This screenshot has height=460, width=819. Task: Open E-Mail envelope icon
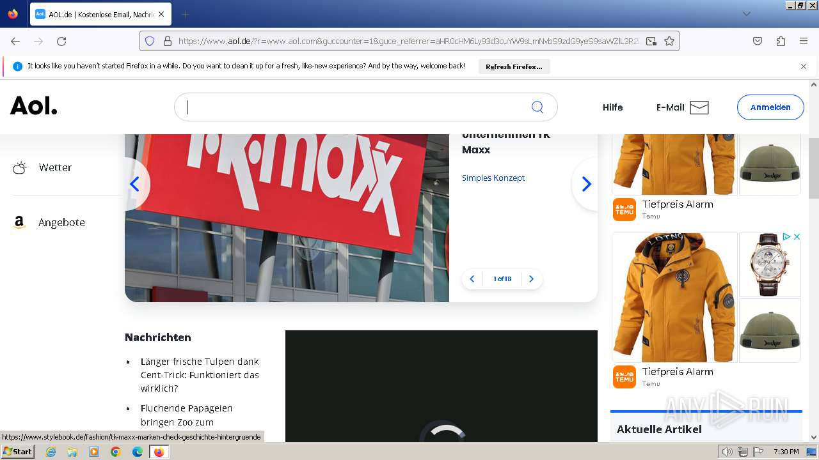(x=699, y=107)
